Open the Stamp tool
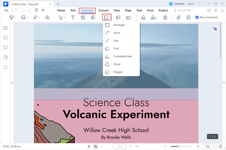This screenshot has width=226, height=150. pos(143,17)
